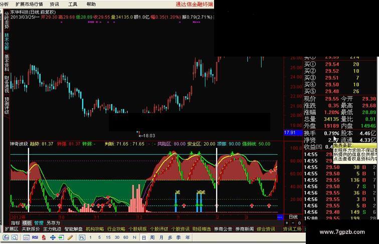Viewport: 379px width, 244px height.
Task: Switch to 技术分析 side tab
Action: [7, 42]
